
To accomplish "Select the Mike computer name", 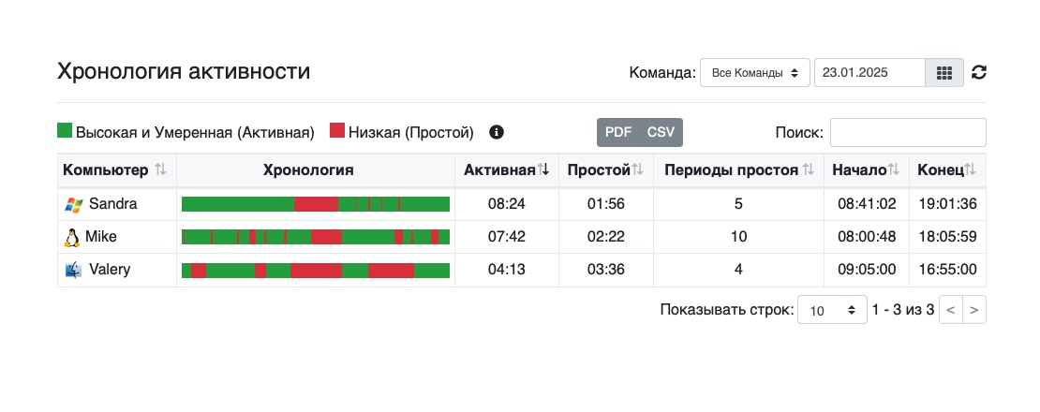I will pos(101,237).
